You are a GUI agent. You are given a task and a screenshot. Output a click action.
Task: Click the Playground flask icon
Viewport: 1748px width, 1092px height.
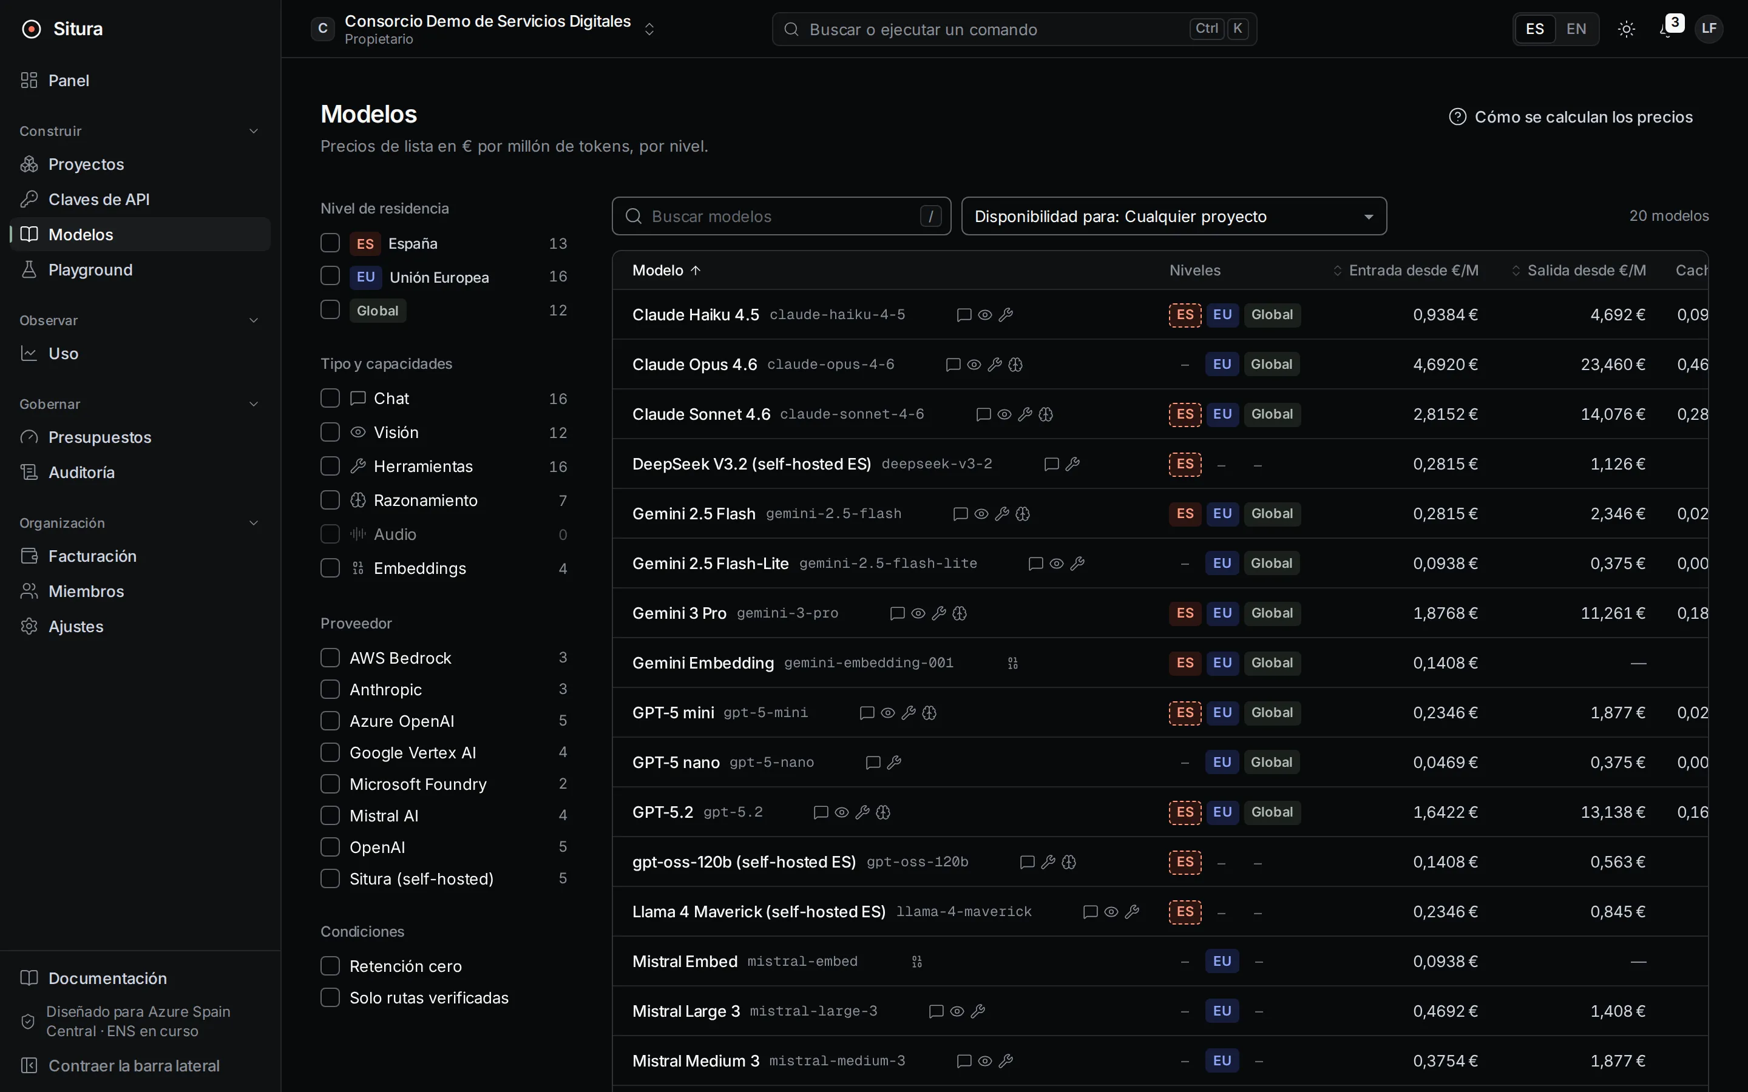pos(29,269)
